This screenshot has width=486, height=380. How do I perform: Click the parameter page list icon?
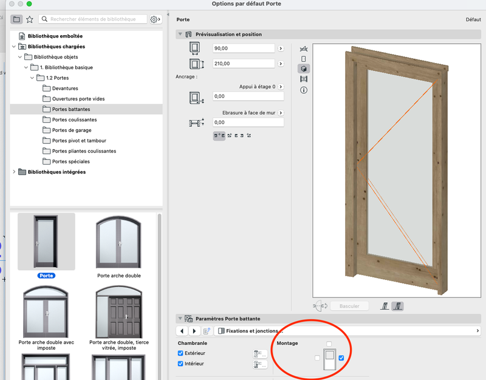(207, 331)
